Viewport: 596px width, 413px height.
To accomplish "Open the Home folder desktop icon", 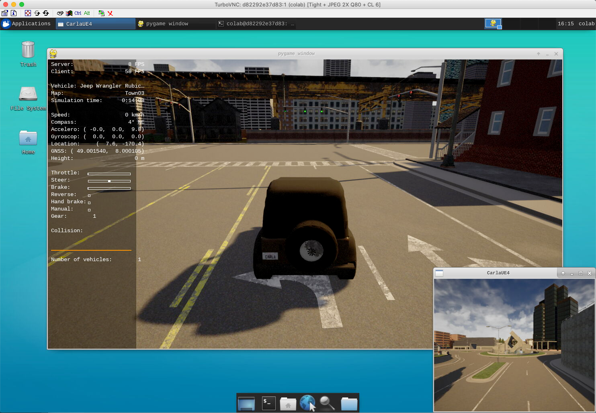I will click(28, 142).
